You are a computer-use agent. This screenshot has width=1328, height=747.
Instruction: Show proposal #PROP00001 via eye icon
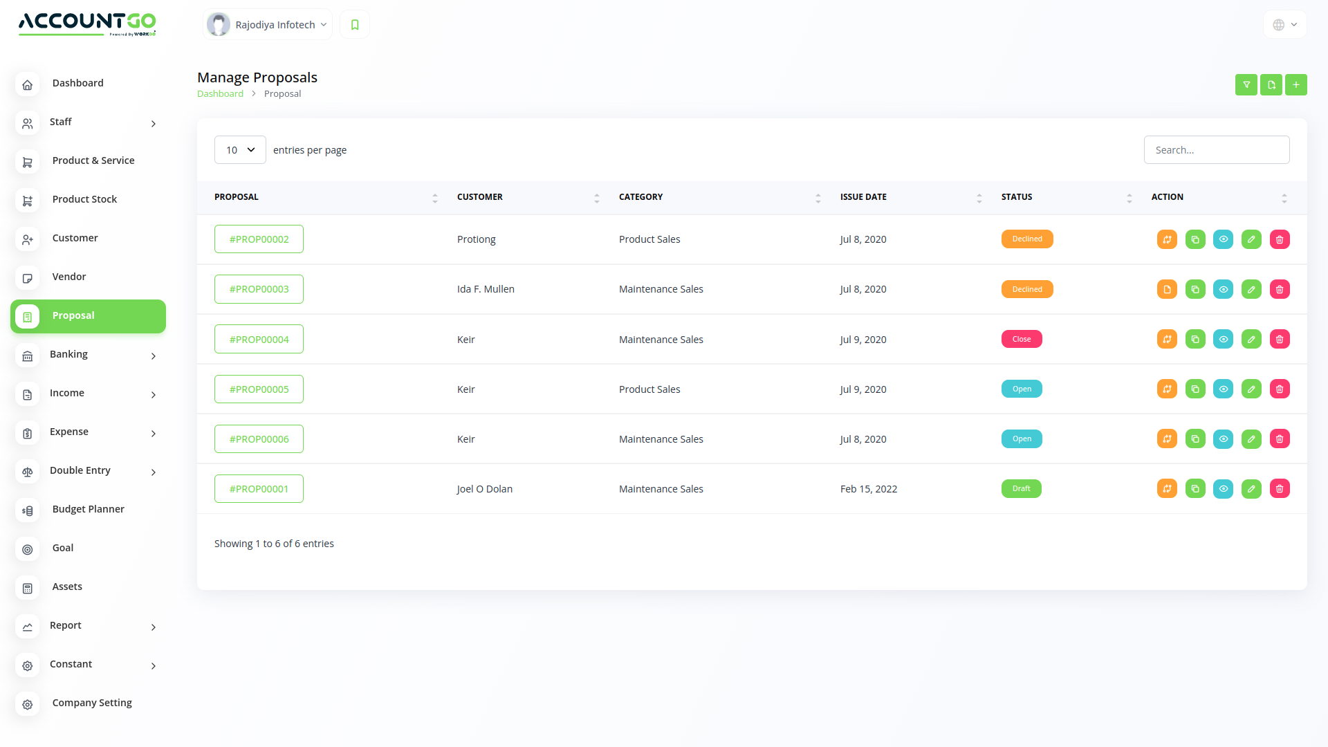click(x=1223, y=488)
